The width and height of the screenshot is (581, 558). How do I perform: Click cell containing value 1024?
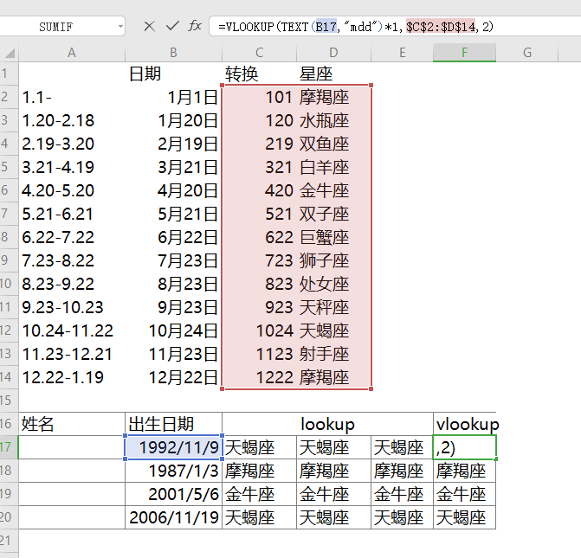[260, 330]
